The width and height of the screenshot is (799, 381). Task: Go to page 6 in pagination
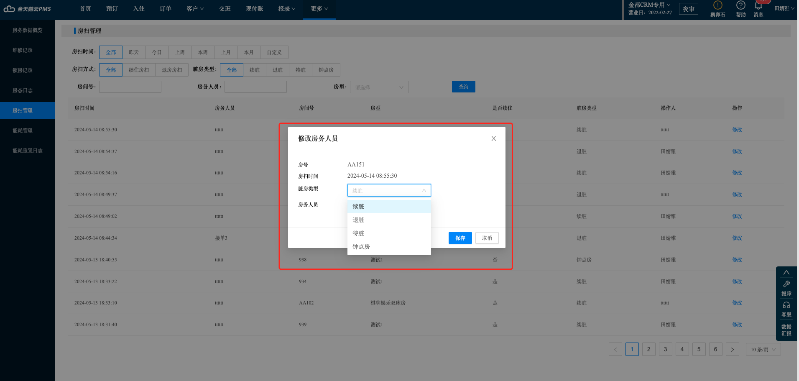click(716, 349)
